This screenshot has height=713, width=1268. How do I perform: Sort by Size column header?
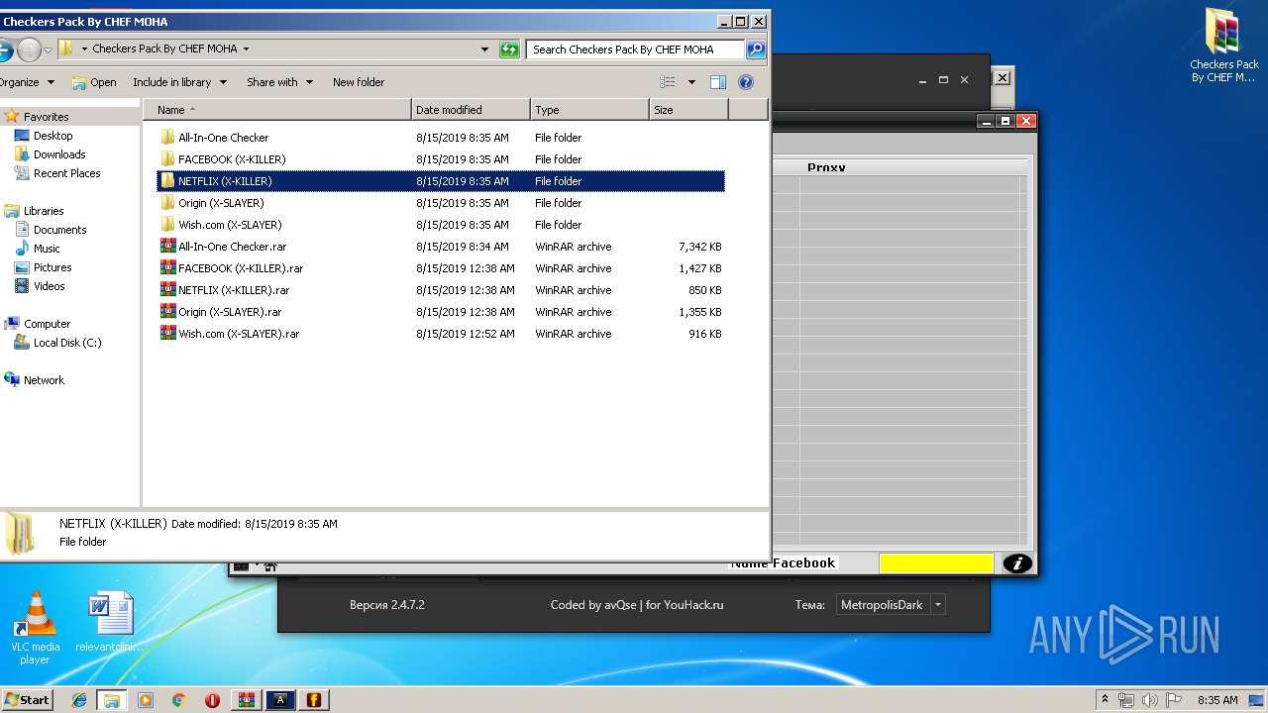688,110
